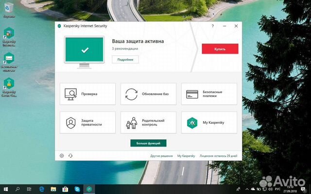This screenshot has width=311, height=194.
Task: Show hidden tray icons chevron
Action: (247, 189)
